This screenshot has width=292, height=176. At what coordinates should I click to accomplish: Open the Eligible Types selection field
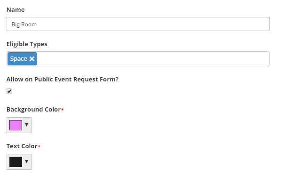(x=138, y=59)
